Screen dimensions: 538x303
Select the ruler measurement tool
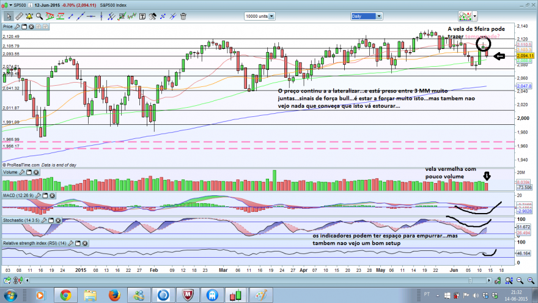19,16
